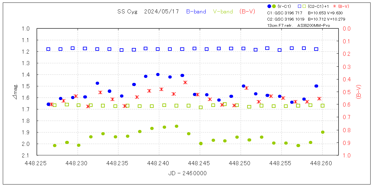Select the red (B-V) label in the title
Image resolution: width=374 pixels, height=187 pixels.
click(247, 12)
